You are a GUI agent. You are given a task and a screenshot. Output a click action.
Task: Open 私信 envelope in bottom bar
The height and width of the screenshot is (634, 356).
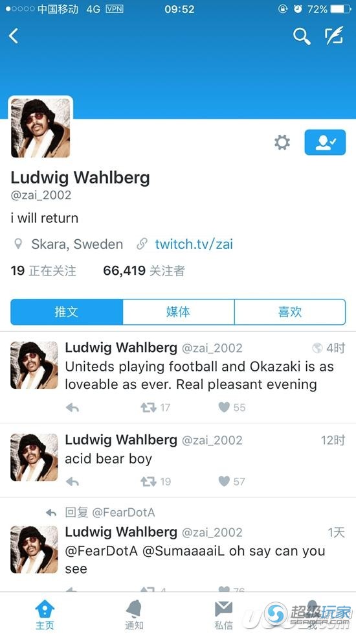click(x=223, y=615)
